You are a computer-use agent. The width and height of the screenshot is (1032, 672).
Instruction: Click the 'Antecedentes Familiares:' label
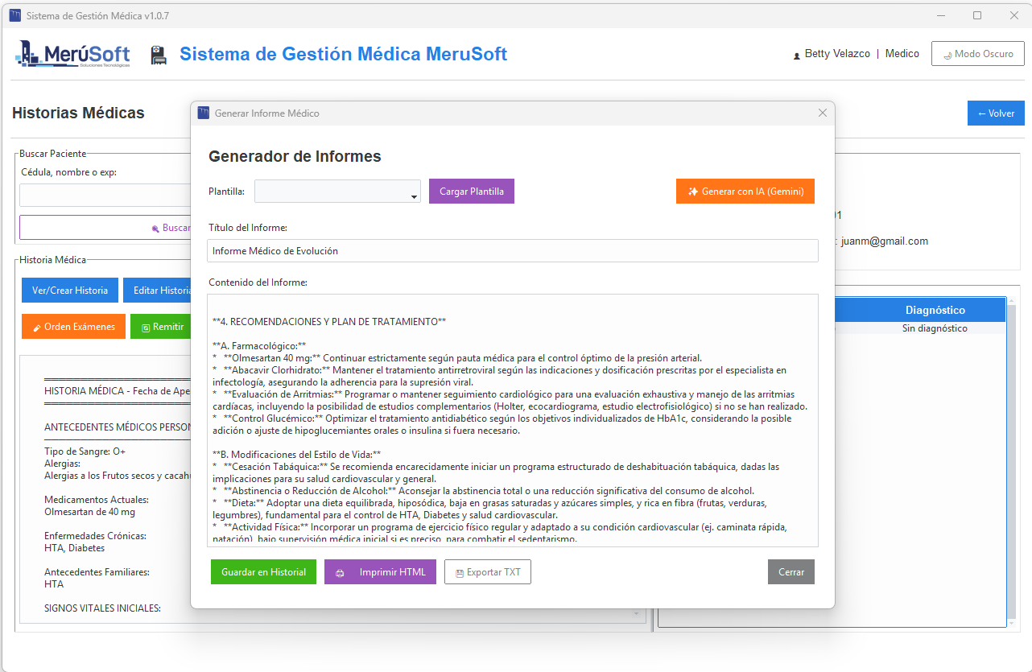[x=97, y=572]
